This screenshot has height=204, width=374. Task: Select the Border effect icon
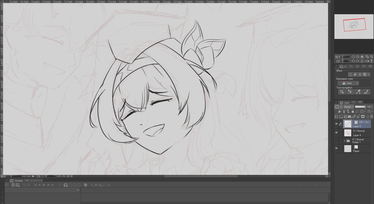point(350,75)
